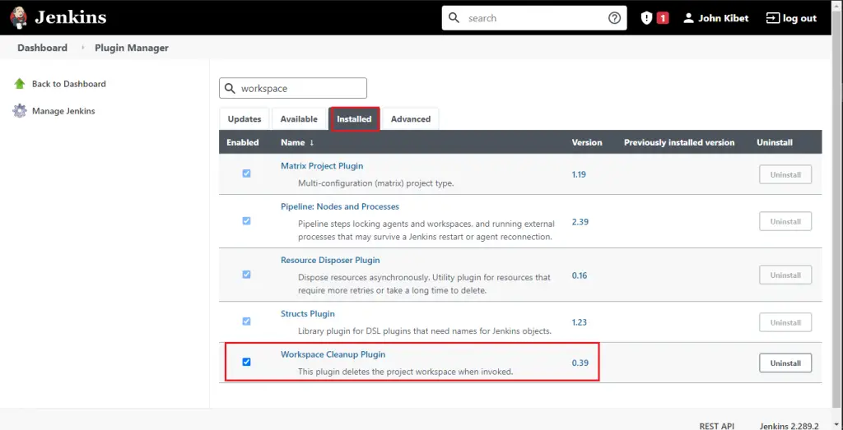Click the log out arrow icon

tap(772, 18)
